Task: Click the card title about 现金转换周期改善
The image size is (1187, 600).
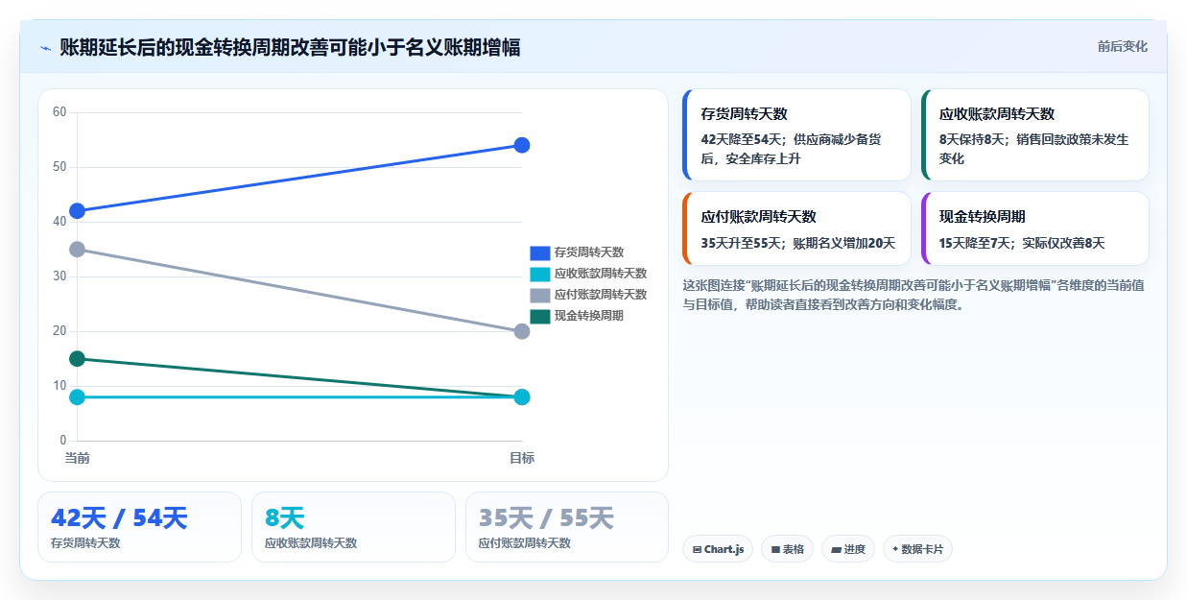Action: click(x=290, y=47)
